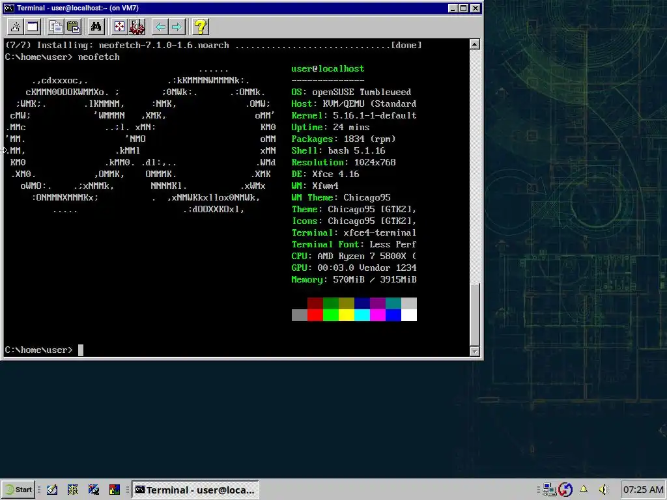
Task: Click the speaker volume tray icon
Action: click(604, 490)
